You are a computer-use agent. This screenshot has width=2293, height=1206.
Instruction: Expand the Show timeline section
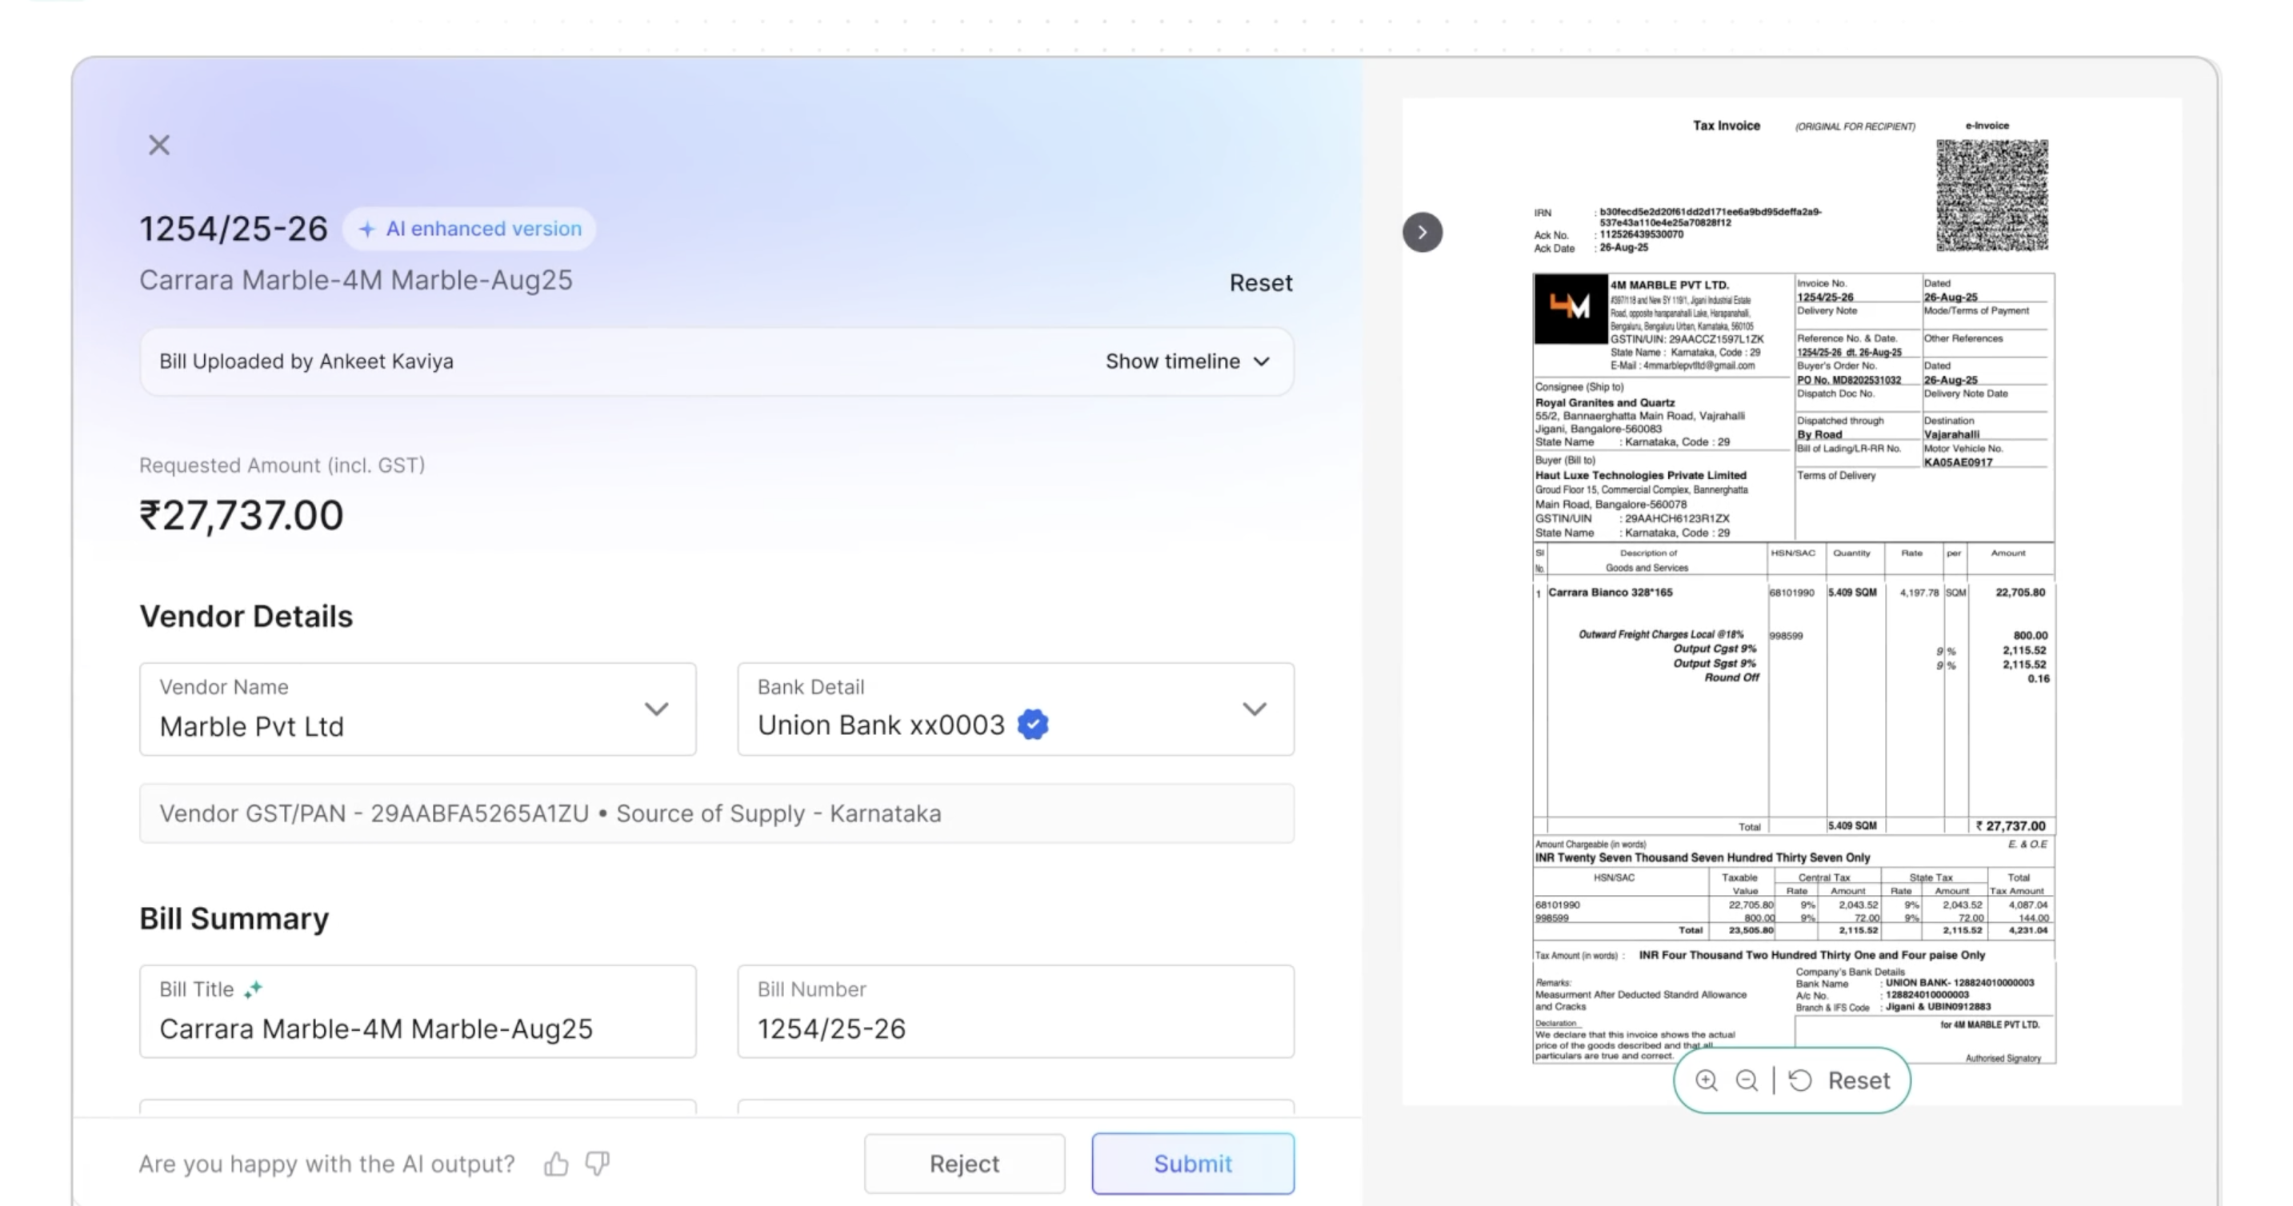click(1187, 361)
